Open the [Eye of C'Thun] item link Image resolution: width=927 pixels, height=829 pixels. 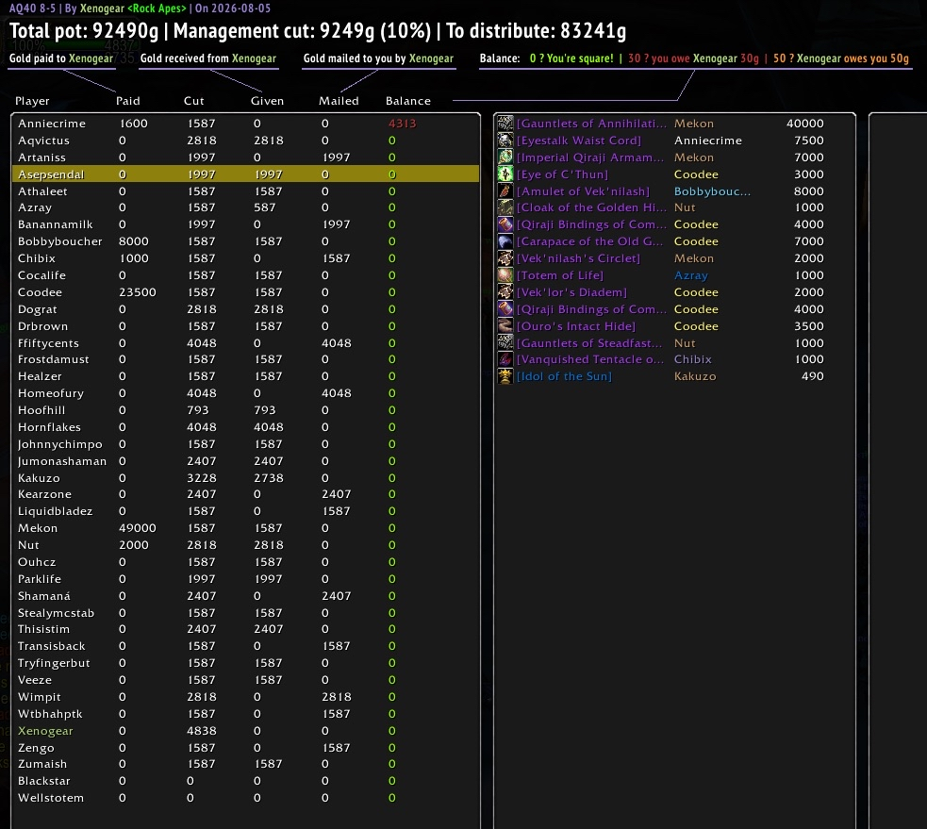[562, 174]
